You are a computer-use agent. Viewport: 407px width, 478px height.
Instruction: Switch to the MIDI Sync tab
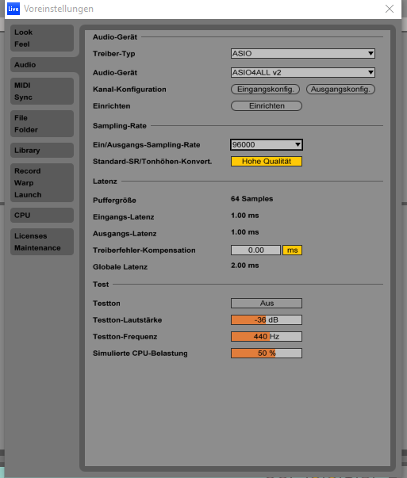[x=42, y=91]
